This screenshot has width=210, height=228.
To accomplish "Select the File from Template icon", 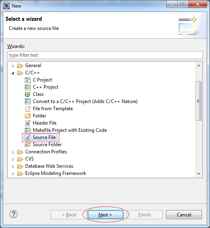I will 28,109.
